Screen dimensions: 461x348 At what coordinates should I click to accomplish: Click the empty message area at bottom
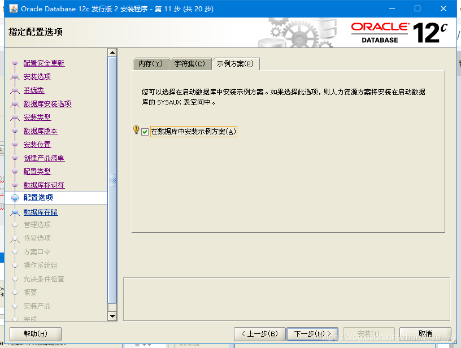[286, 299]
